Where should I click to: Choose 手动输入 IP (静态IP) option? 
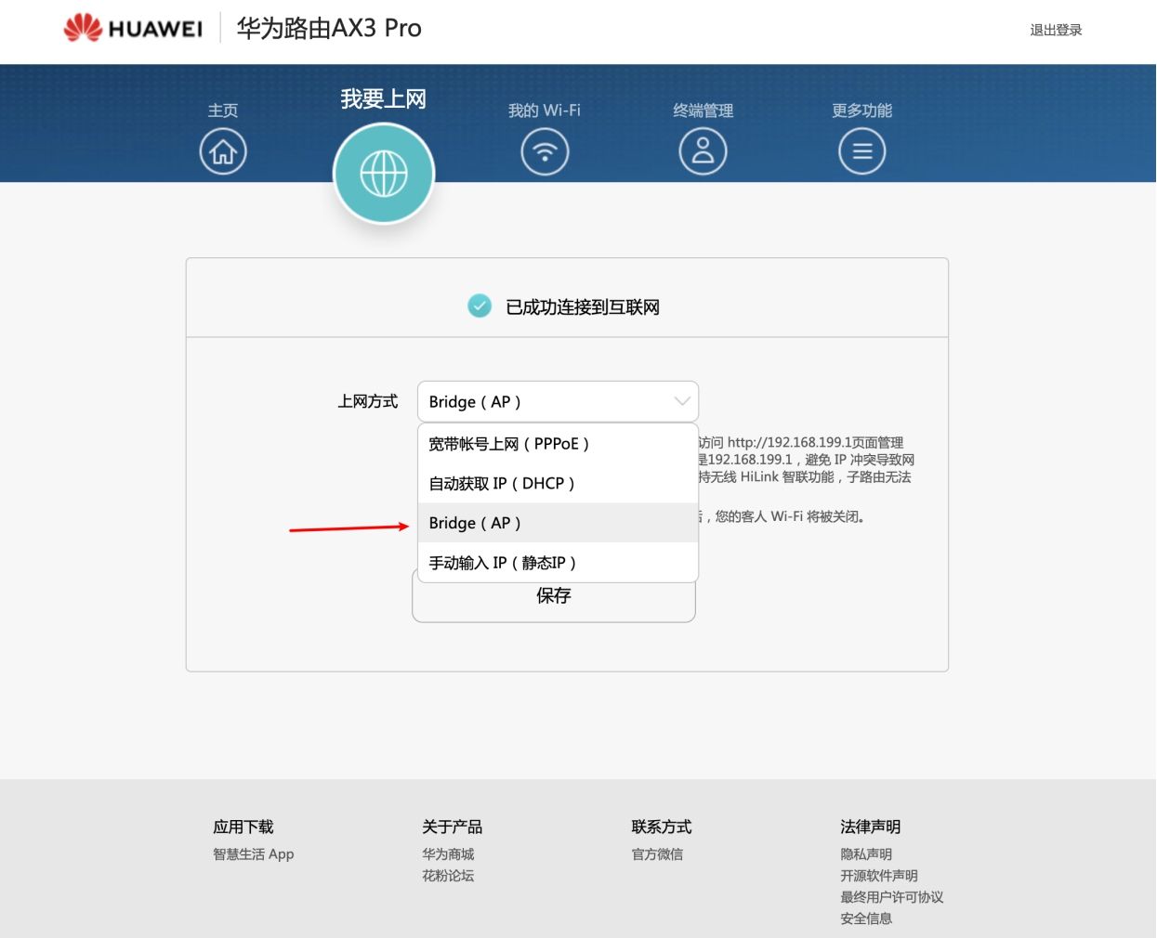[x=558, y=563]
